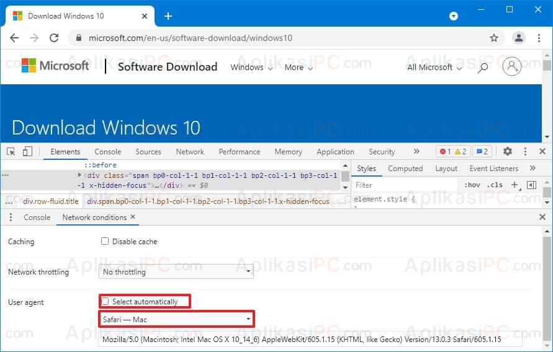
Task: Toggle DevTools device toolbar icon
Action: coord(27,151)
